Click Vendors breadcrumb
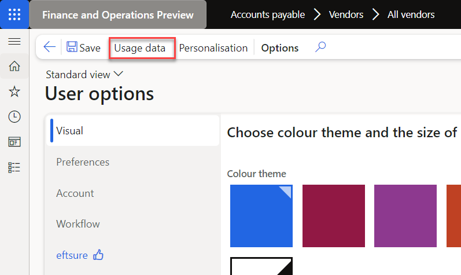The image size is (461, 275). [346, 14]
